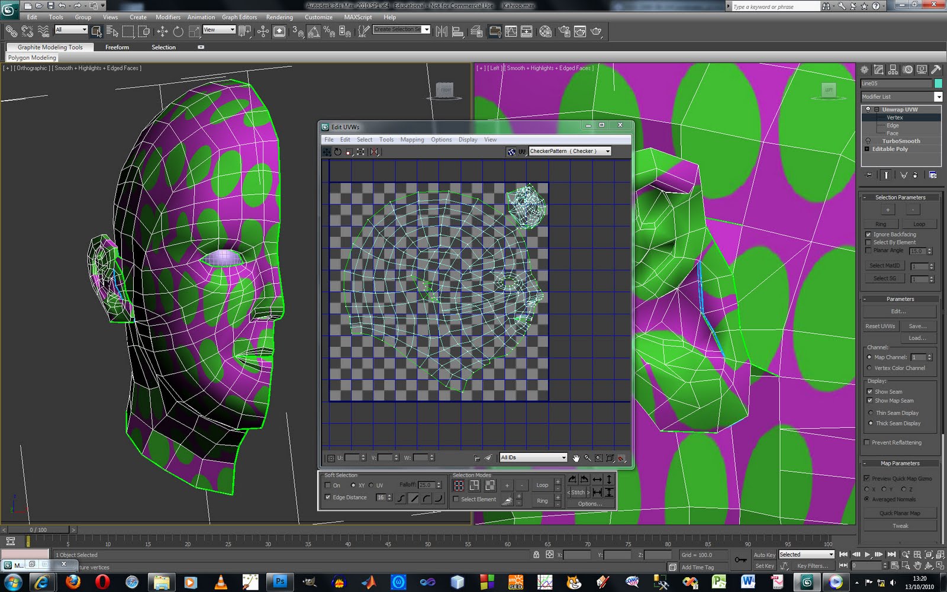
Task: Click the Mirror Selected Subobjects icon in UV editor
Action: click(x=373, y=152)
